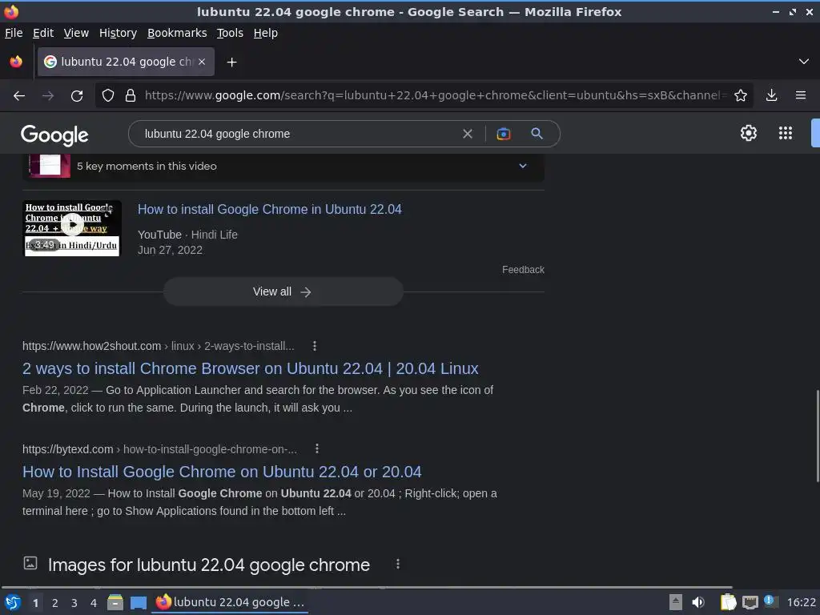Open the Firefox downloads panel
Screen dimensions: 820x615
click(x=771, y=96)
